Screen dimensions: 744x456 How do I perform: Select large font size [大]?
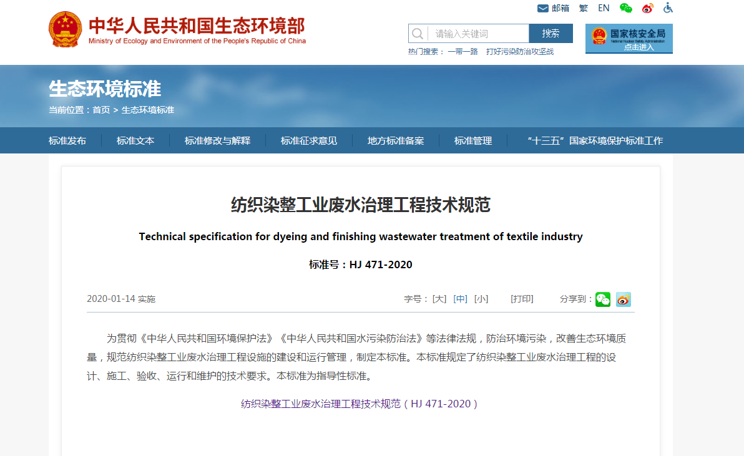[x=439, y=299]
